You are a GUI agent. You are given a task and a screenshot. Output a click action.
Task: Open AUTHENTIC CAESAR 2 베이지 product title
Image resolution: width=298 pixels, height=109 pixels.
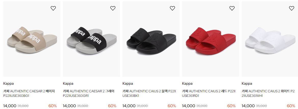(29, 94)
